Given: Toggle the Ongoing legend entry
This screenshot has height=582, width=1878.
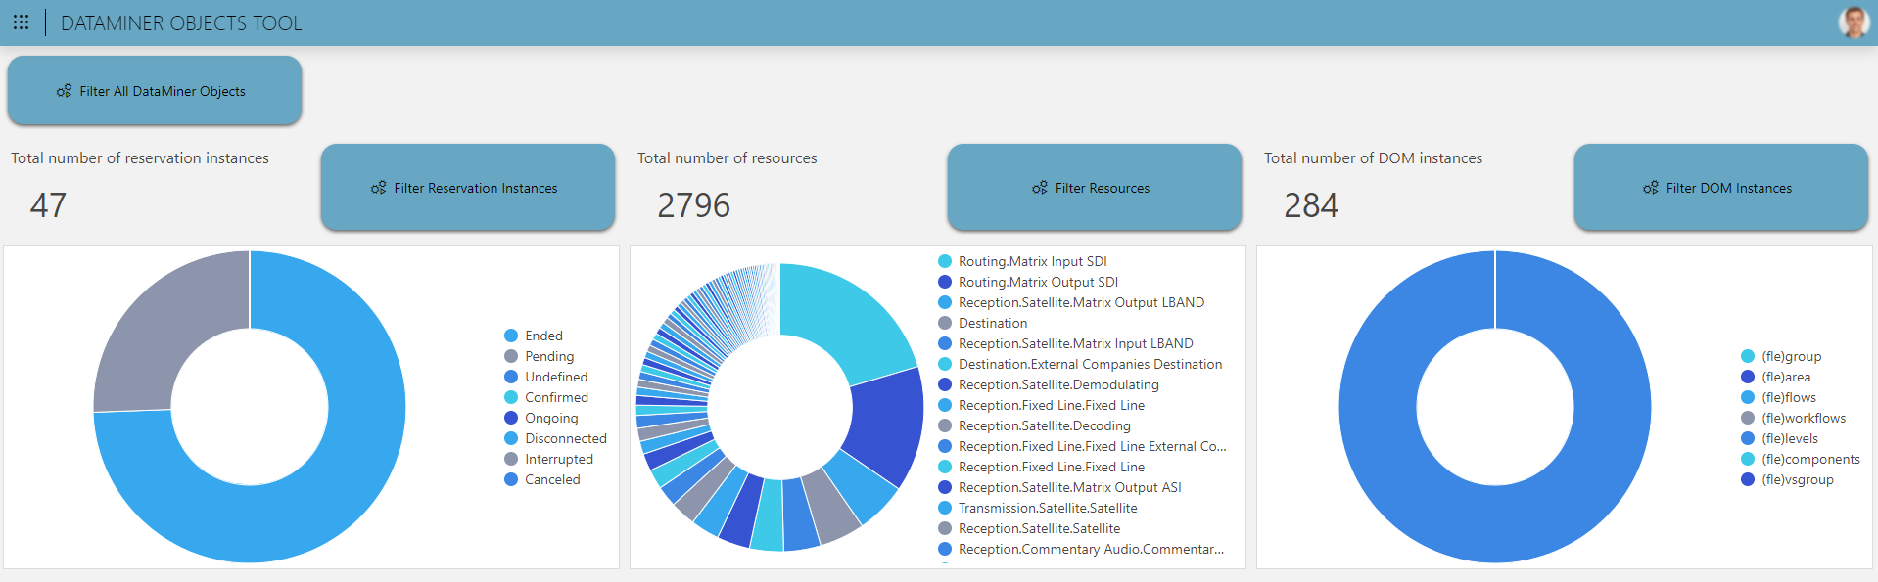Looking at the screenshot, I should 541,418.
